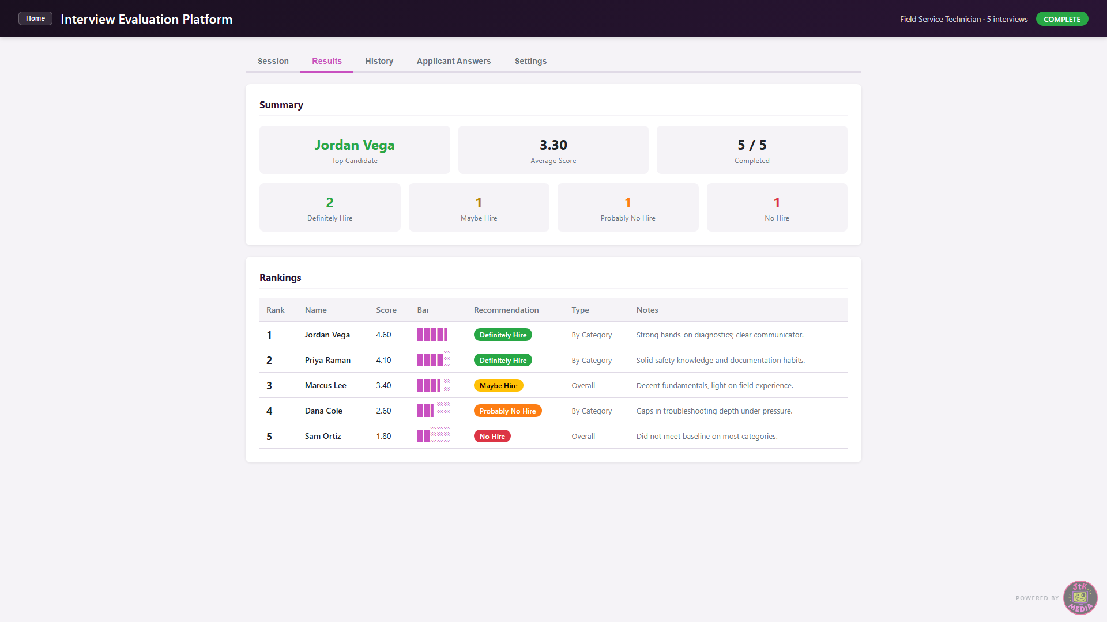1107x622 pixels.
Task: Click Sam Ortiz's score bar
Action: tap(433, 436)
